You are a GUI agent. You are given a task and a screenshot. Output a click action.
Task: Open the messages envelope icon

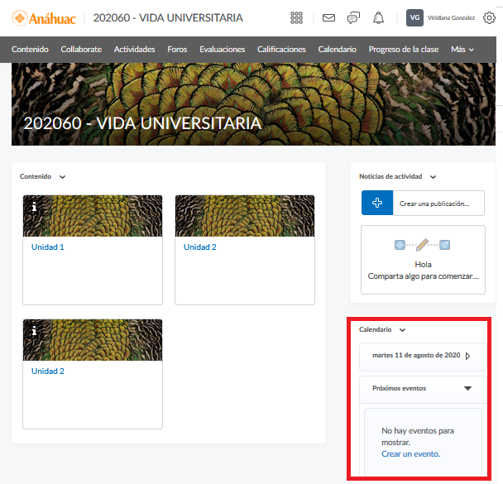tap(328, 17)
